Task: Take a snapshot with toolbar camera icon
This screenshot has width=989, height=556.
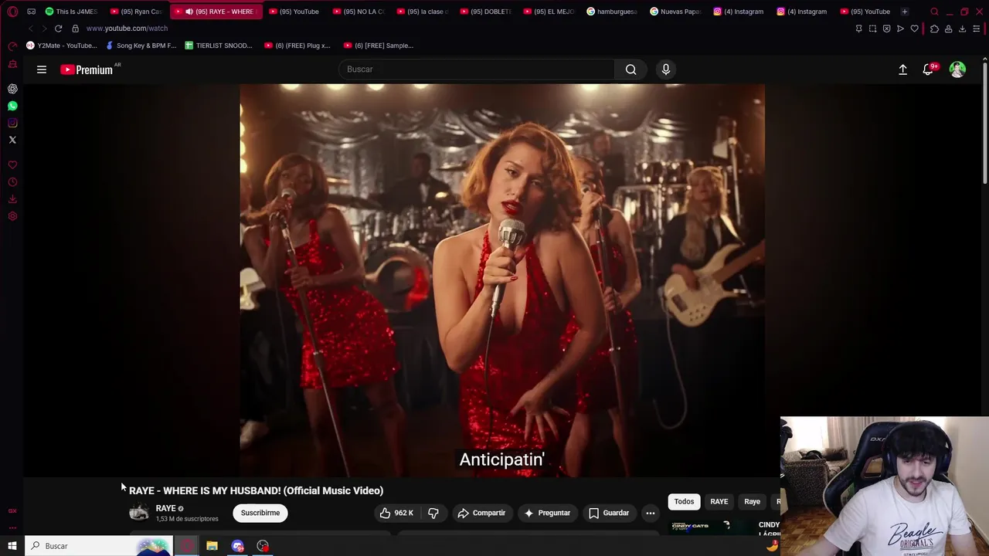Action: (873, 29)
